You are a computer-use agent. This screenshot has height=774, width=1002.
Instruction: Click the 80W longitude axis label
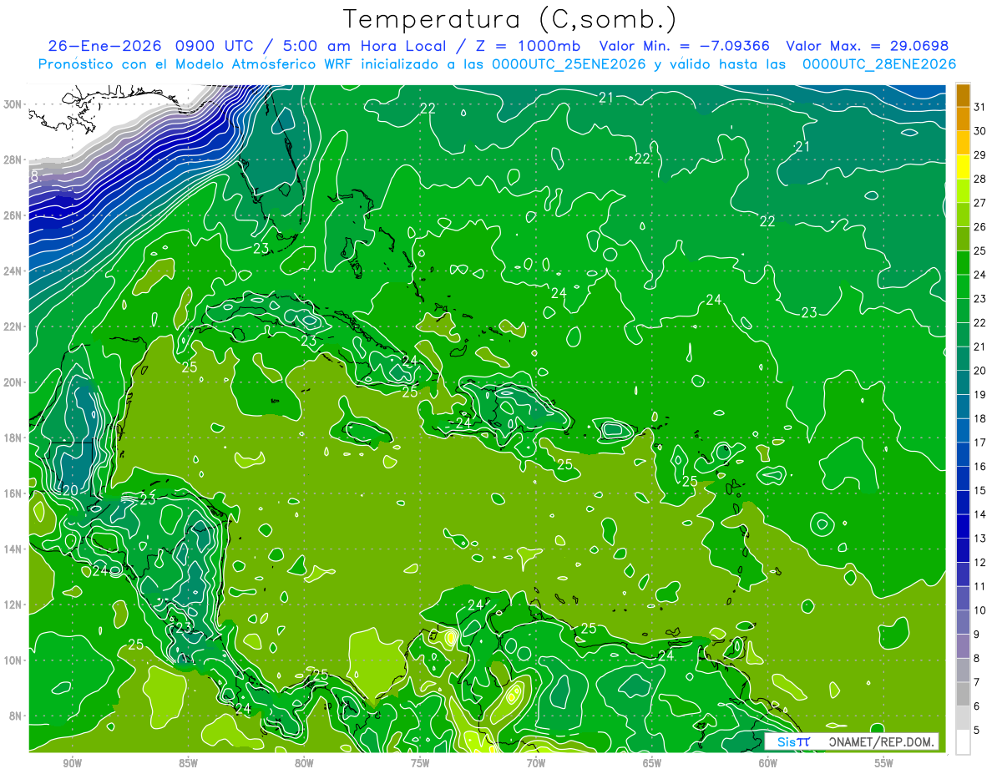pos(305,763)
